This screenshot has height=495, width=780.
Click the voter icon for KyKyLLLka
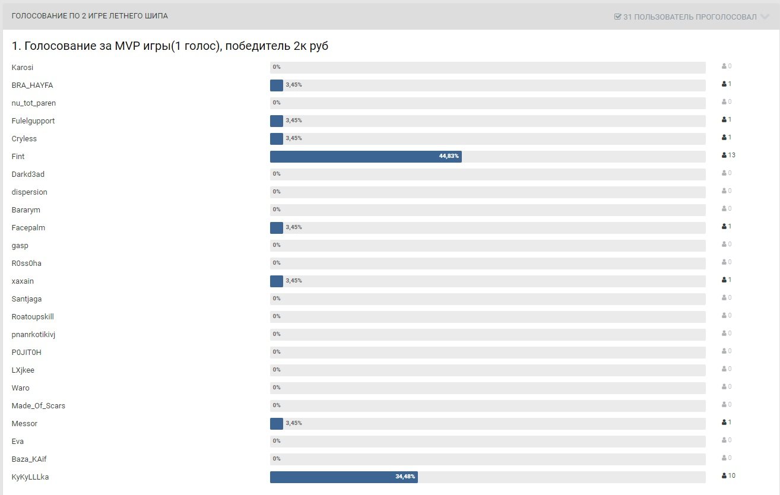click(724, 476)
